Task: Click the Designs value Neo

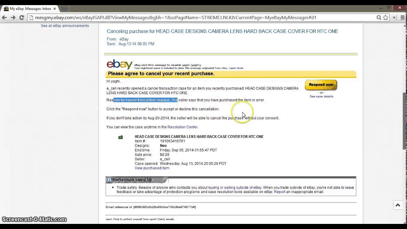Action: point(163,146)
